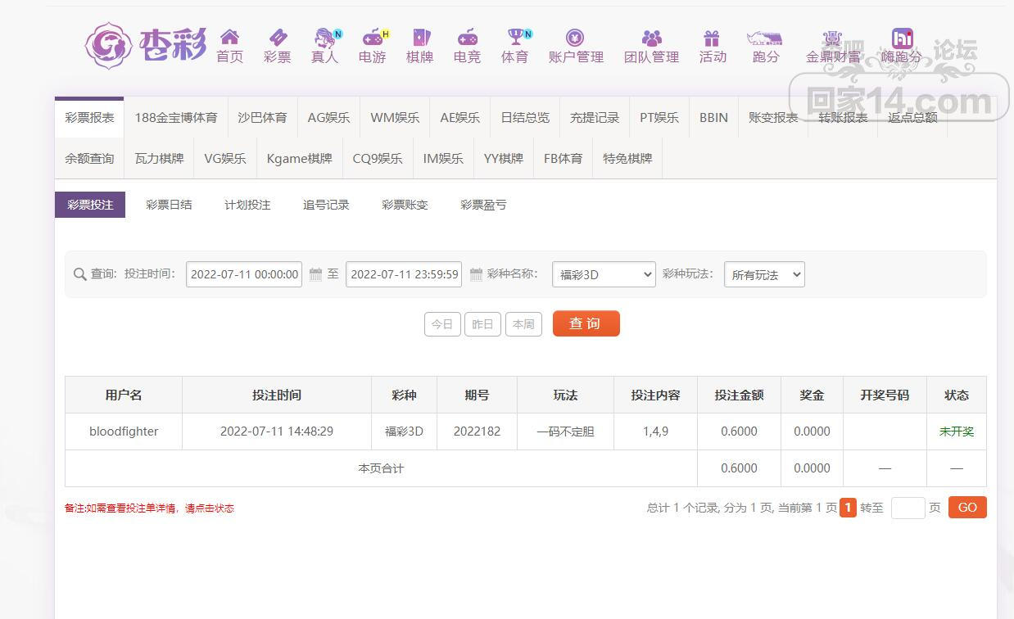Switch to the 彩票盈亏 sub-tab

(x=483, y=205)
